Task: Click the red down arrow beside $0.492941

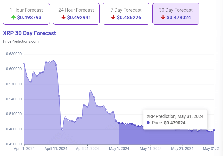Action: tap(63, 17)
